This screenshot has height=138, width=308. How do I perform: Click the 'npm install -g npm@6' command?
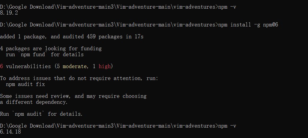248,25
